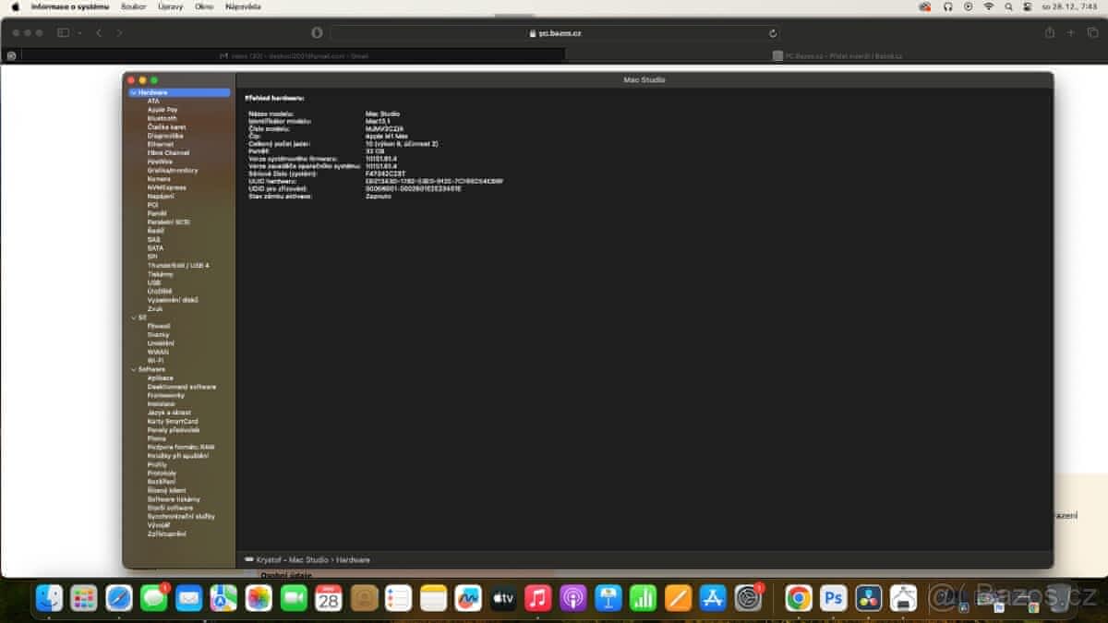
Task: Switch to the Gmail tab in Safari
Action: (294, 55)
